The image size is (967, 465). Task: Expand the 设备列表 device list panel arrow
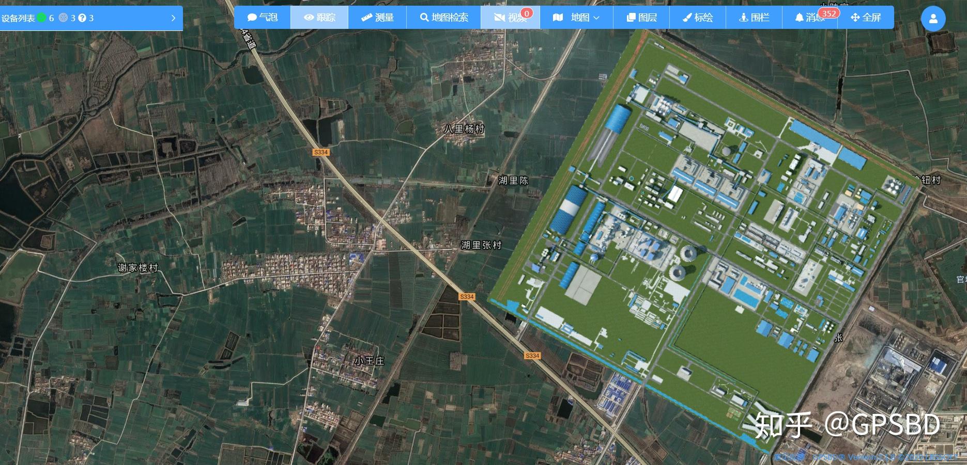(173, 18)
